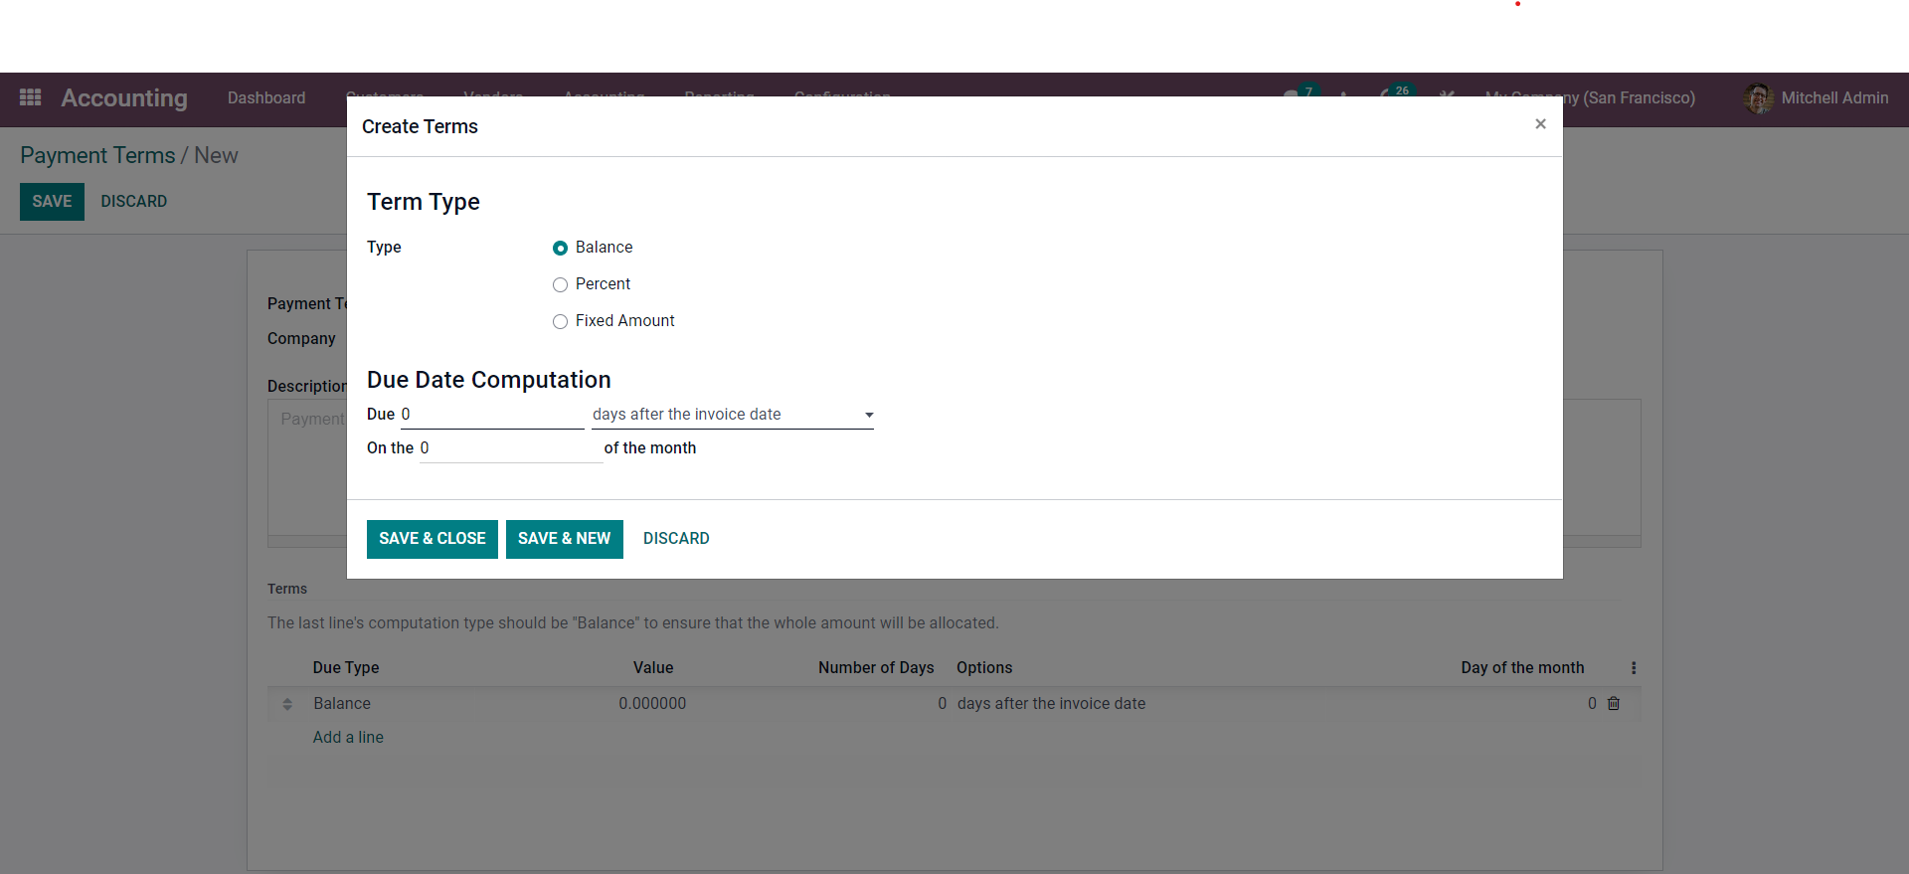Open the days after invoice date dropdown
Viewport: 1909px width, 874px height.
tap(733, 415)
